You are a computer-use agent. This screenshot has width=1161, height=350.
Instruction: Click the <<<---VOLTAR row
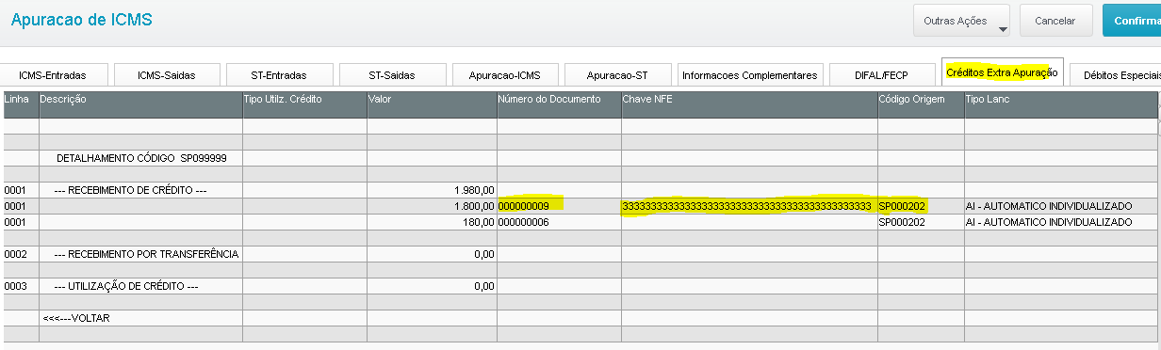(x=580, y=318)
